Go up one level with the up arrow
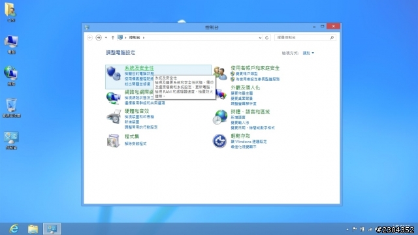Viewport: 418px width, 235px height. [113, 38]
